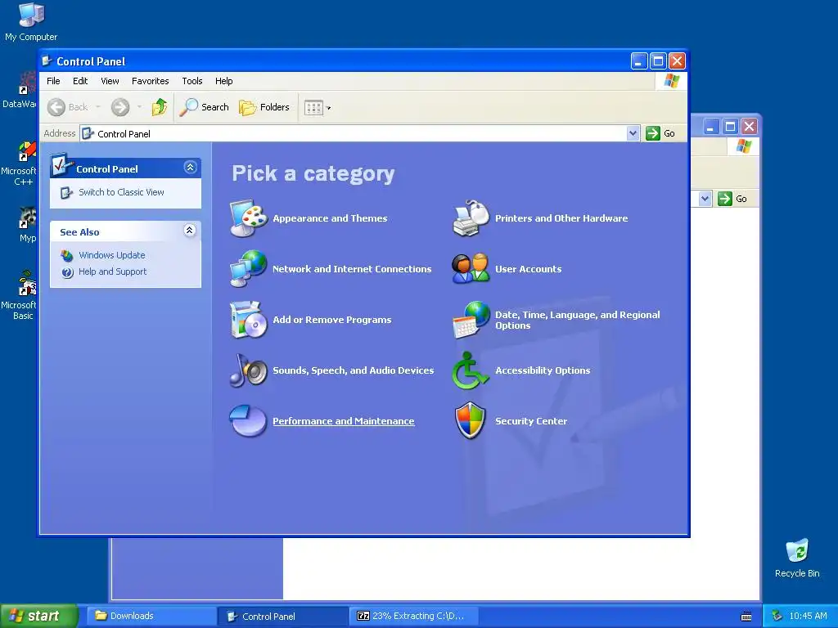Click the Sounds, Speech, and Audio Devices icon
838x628 pixels.
coord(249,370)
